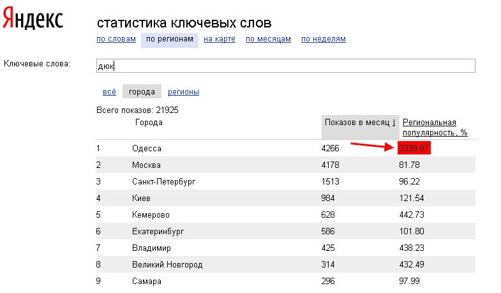Click the 'Ключевые слова:' label

[37, 64]
